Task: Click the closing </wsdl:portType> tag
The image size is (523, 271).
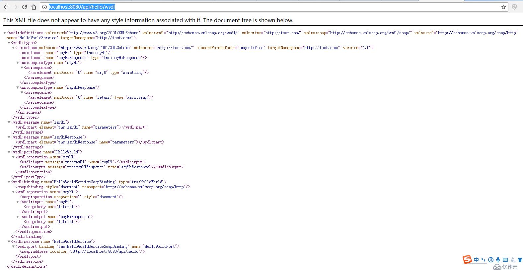Action: click(28, 177)
